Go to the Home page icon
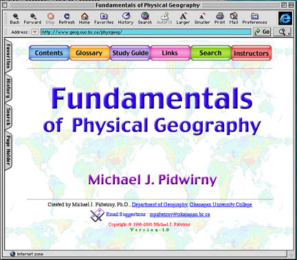 pyautogui.click(x=85, y=19)
